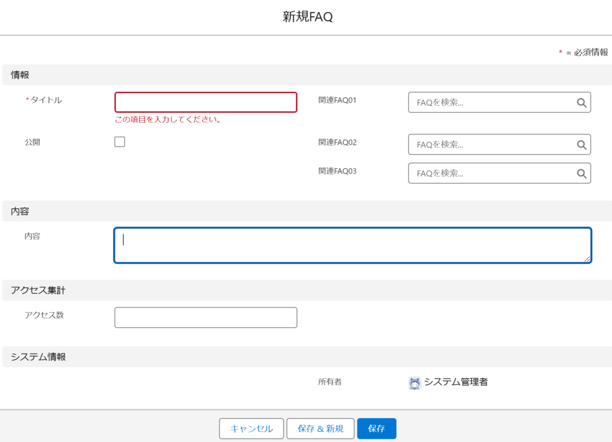Save the FAQ with the blue 保存 button

[x=377, y=428]
